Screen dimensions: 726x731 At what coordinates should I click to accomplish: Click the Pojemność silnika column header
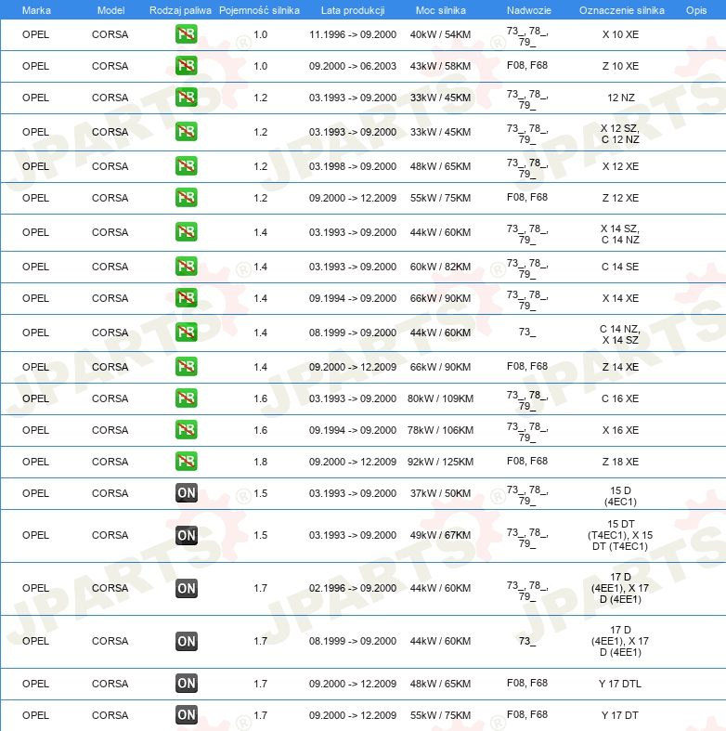pos(260,10)
